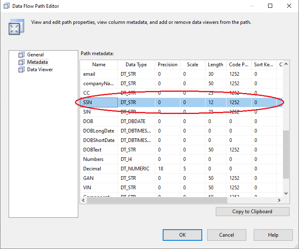Click the Precision column header
This screenshot has width=299, height=249.
click(168, 65)
